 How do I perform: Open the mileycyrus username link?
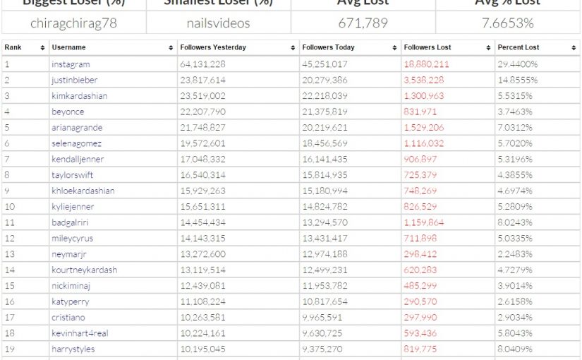(x=72, y=239)
